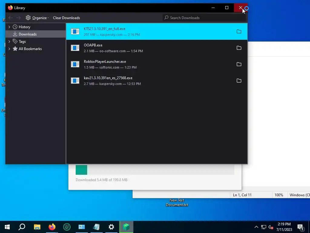Show hidden system tray icons
Viewport: 310px width, 233px height.
click(x=256, y=227)
